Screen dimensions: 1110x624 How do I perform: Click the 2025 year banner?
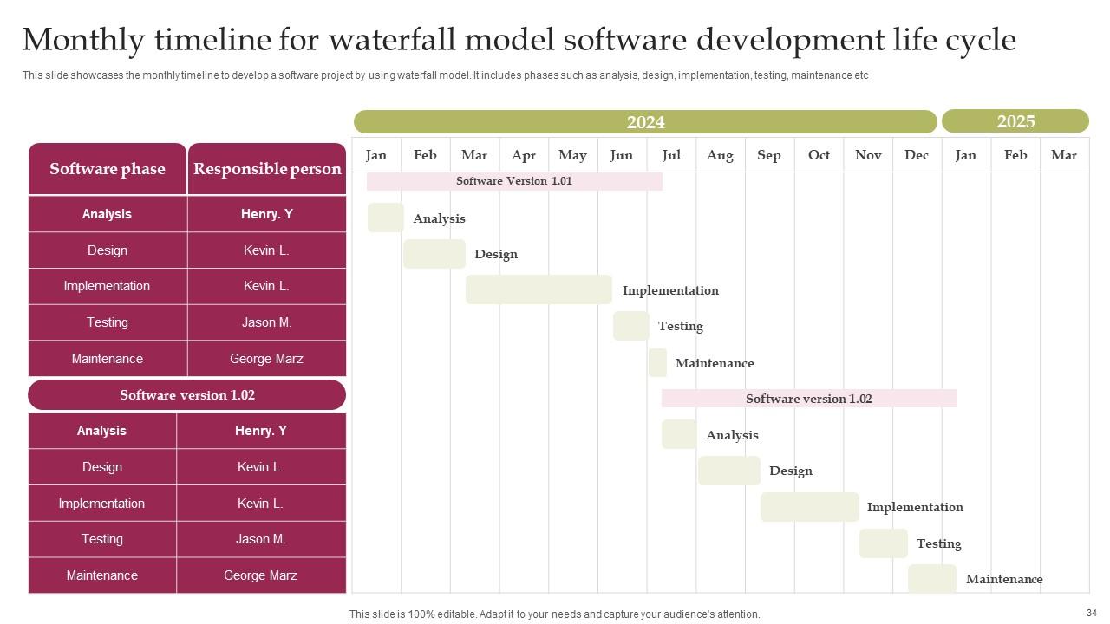coord(1015,121)
